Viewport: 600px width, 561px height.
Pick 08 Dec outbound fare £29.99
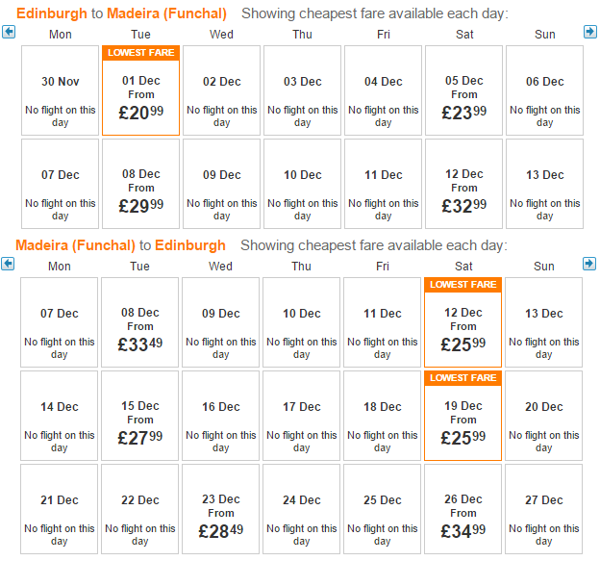point(140,184)
